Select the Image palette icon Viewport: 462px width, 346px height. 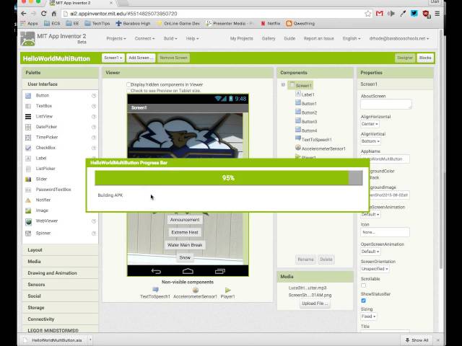pos(28,210)
